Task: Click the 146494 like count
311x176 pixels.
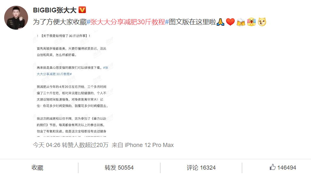Action: pos(287,168)
